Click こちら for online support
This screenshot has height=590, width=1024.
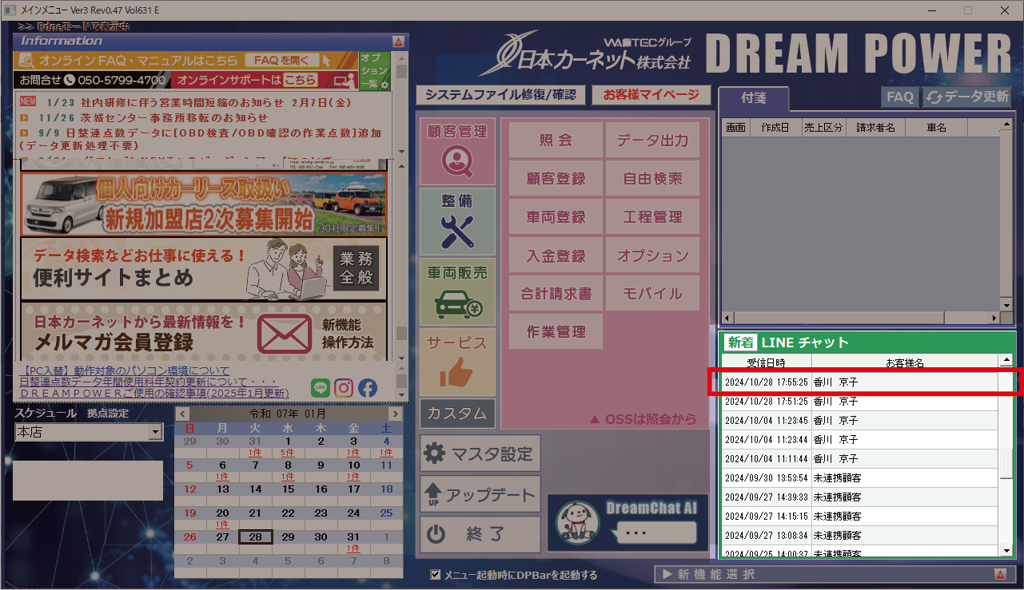click(301, 81)
